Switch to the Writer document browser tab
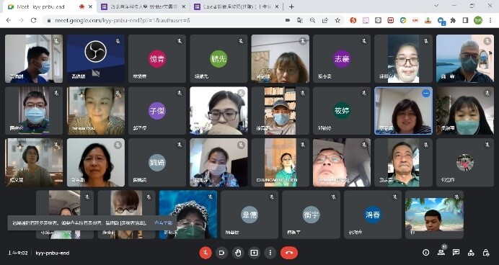This screenshot has width=499, height=265. tap(143, 6)
